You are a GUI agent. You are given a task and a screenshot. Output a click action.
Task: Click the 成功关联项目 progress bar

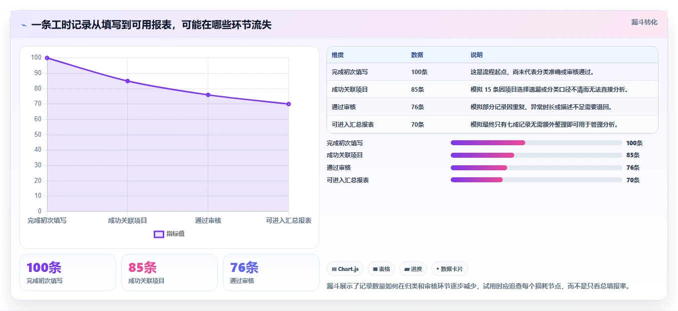pyautogui.click(x=536, y=155)
